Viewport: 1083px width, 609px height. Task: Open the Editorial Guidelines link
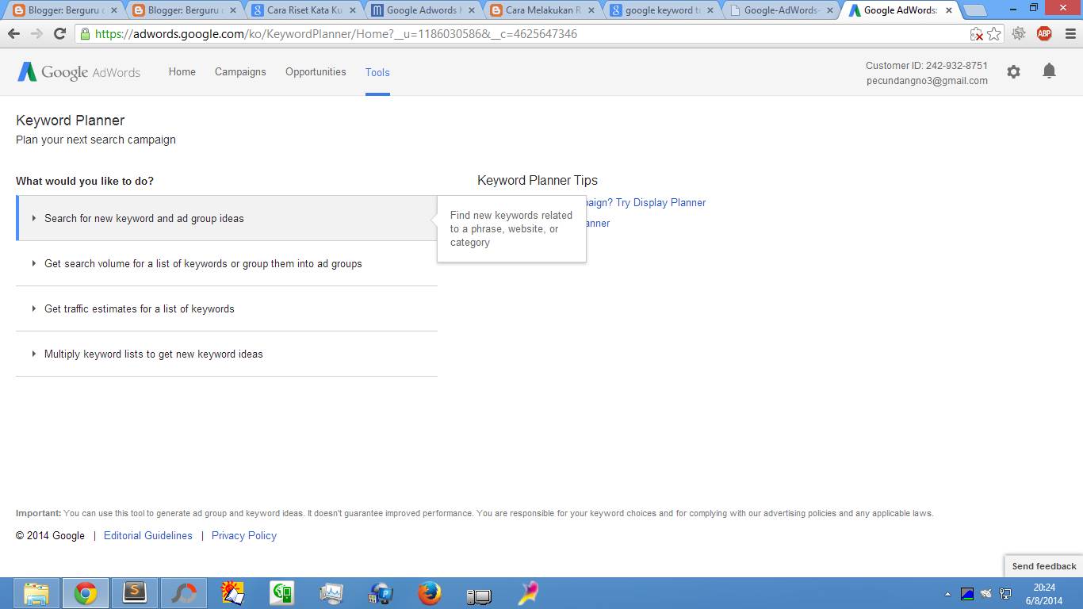(148, 536)
